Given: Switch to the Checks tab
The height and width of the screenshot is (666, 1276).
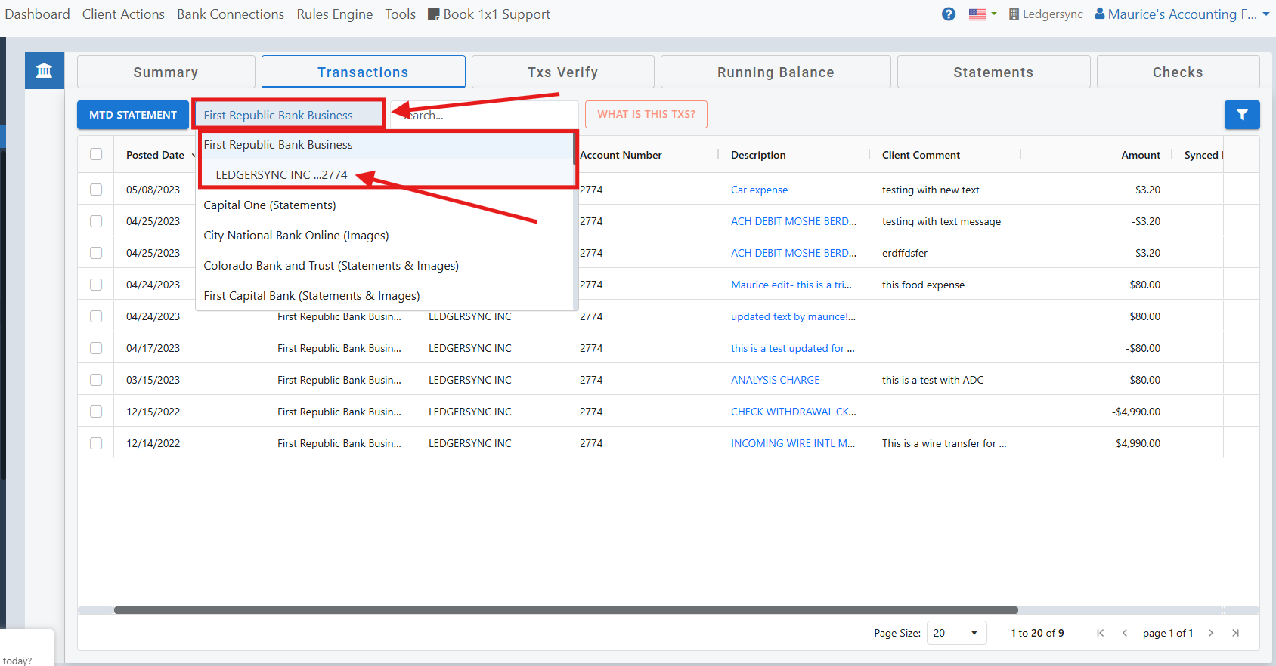Looking at the screenshot, I should (x=1178, y=72).
